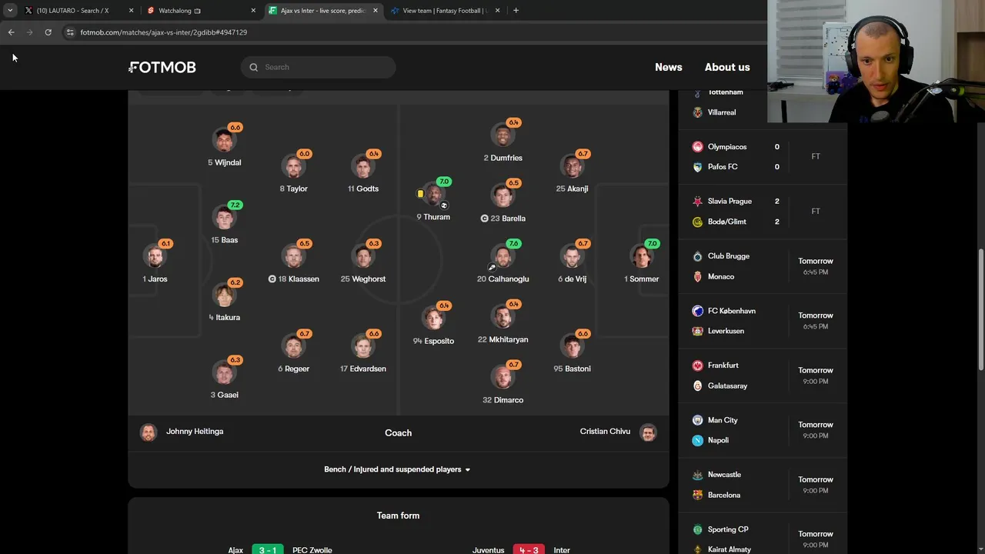Open Baas player avatar
Viewport: 985px width, 554px height.
[224, 219]
